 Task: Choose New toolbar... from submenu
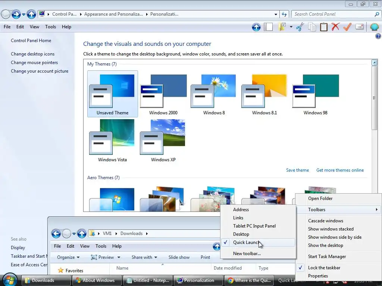tap(258, 254)
